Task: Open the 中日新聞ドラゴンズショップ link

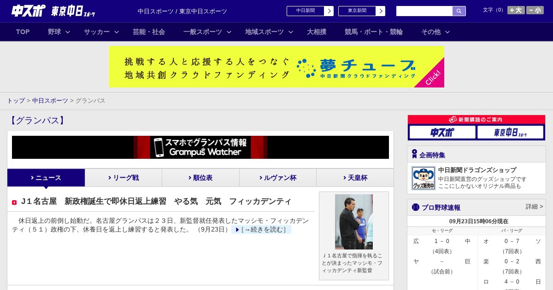Action: tap(477, 170)
